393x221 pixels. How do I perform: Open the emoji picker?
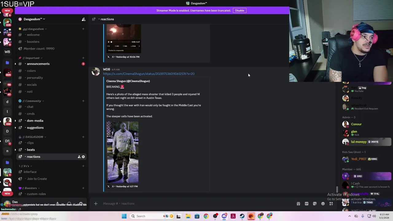point(323,204)
